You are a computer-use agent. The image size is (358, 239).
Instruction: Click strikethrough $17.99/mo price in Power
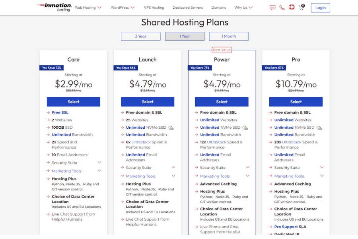pos(222,90)
